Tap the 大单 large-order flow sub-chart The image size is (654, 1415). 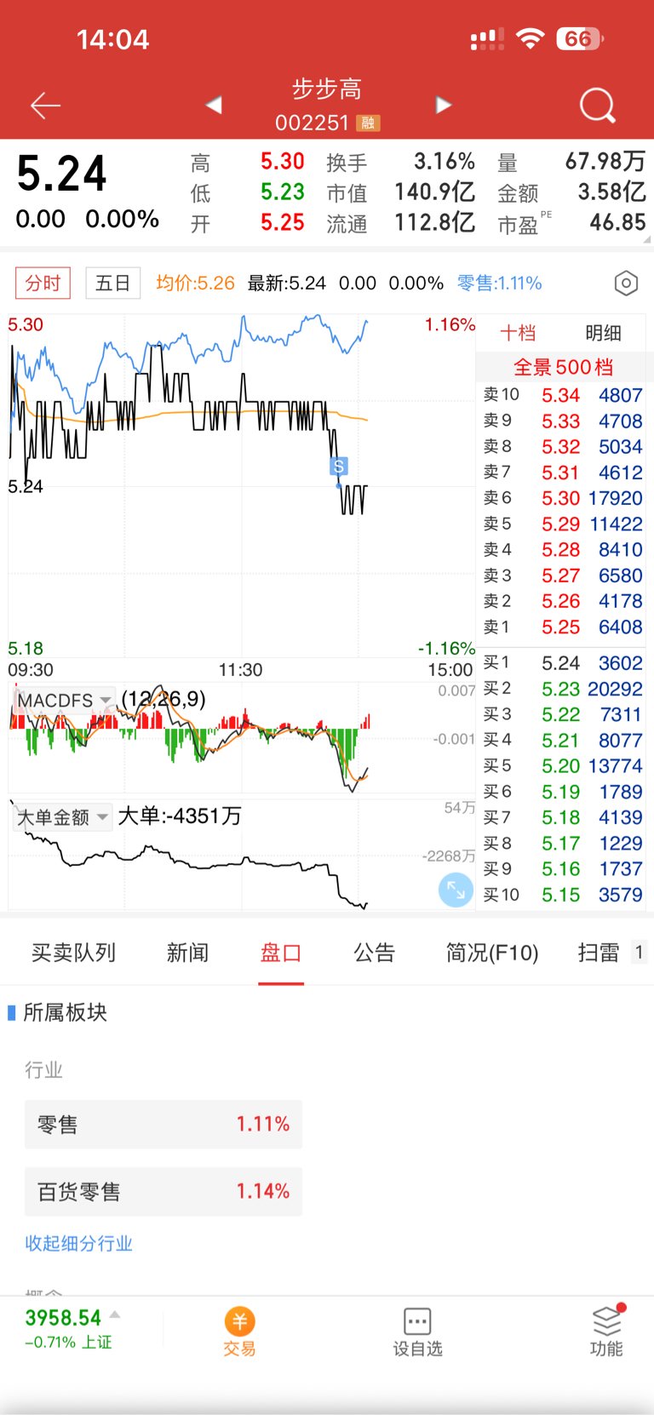coord(242,855)
